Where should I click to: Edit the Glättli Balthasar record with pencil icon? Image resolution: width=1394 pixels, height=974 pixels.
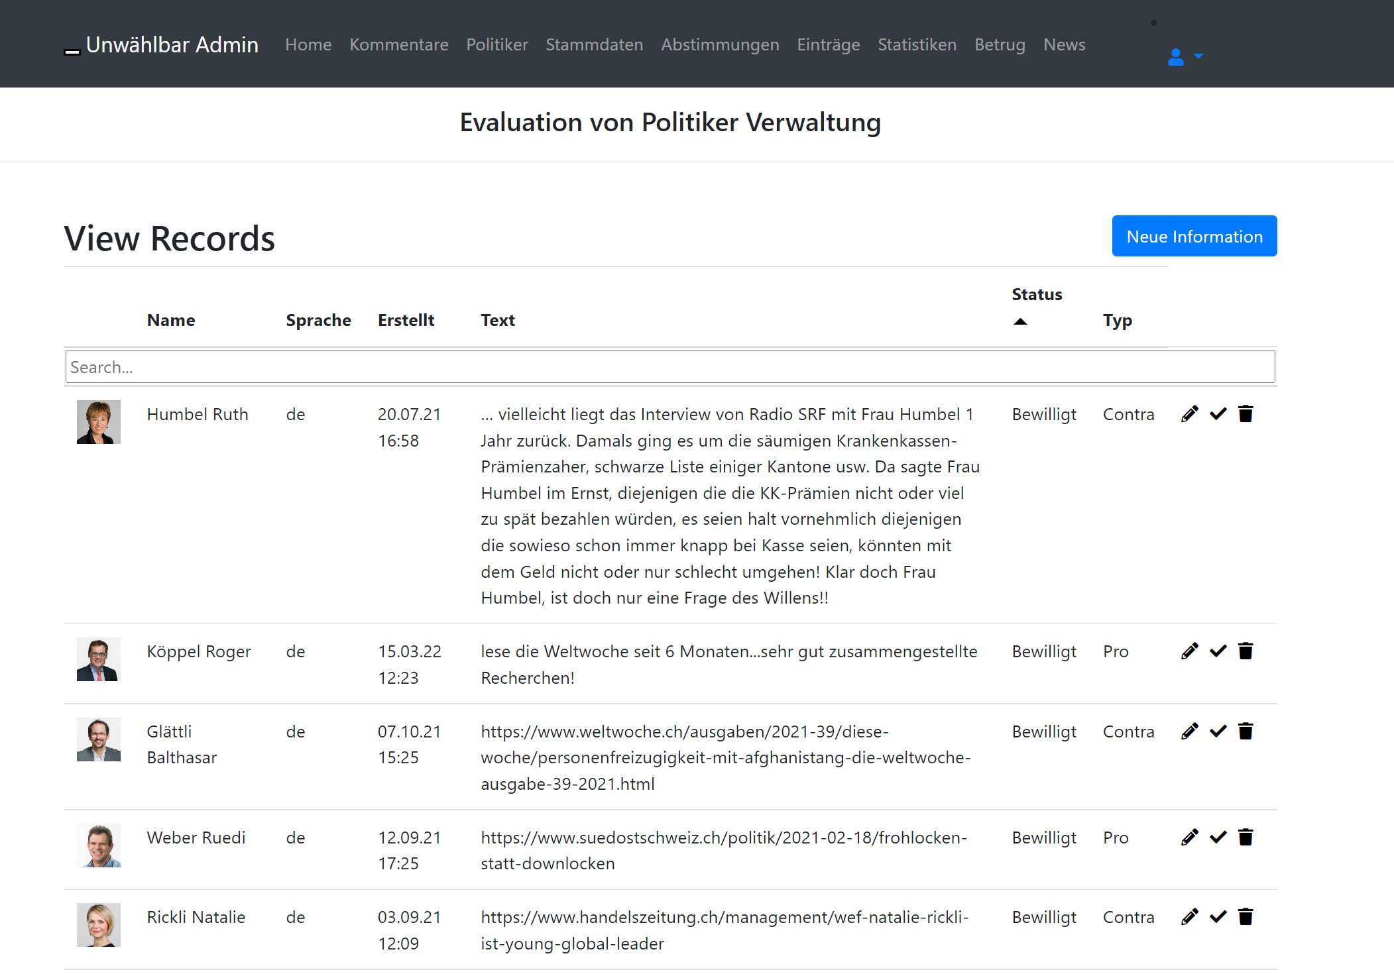1190,731
